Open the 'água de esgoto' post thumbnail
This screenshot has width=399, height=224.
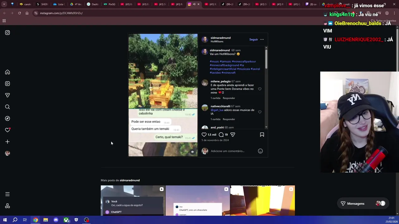click(x=133, y=200)
